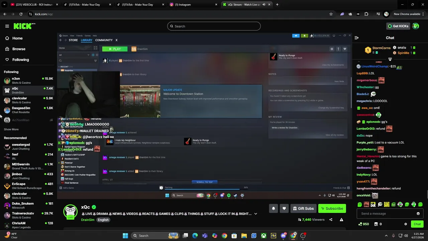Image resolution: width=428 pixels, height=241 pixels.
Task: Open the emoji picker in chat
Action: [x=418, y=214]
